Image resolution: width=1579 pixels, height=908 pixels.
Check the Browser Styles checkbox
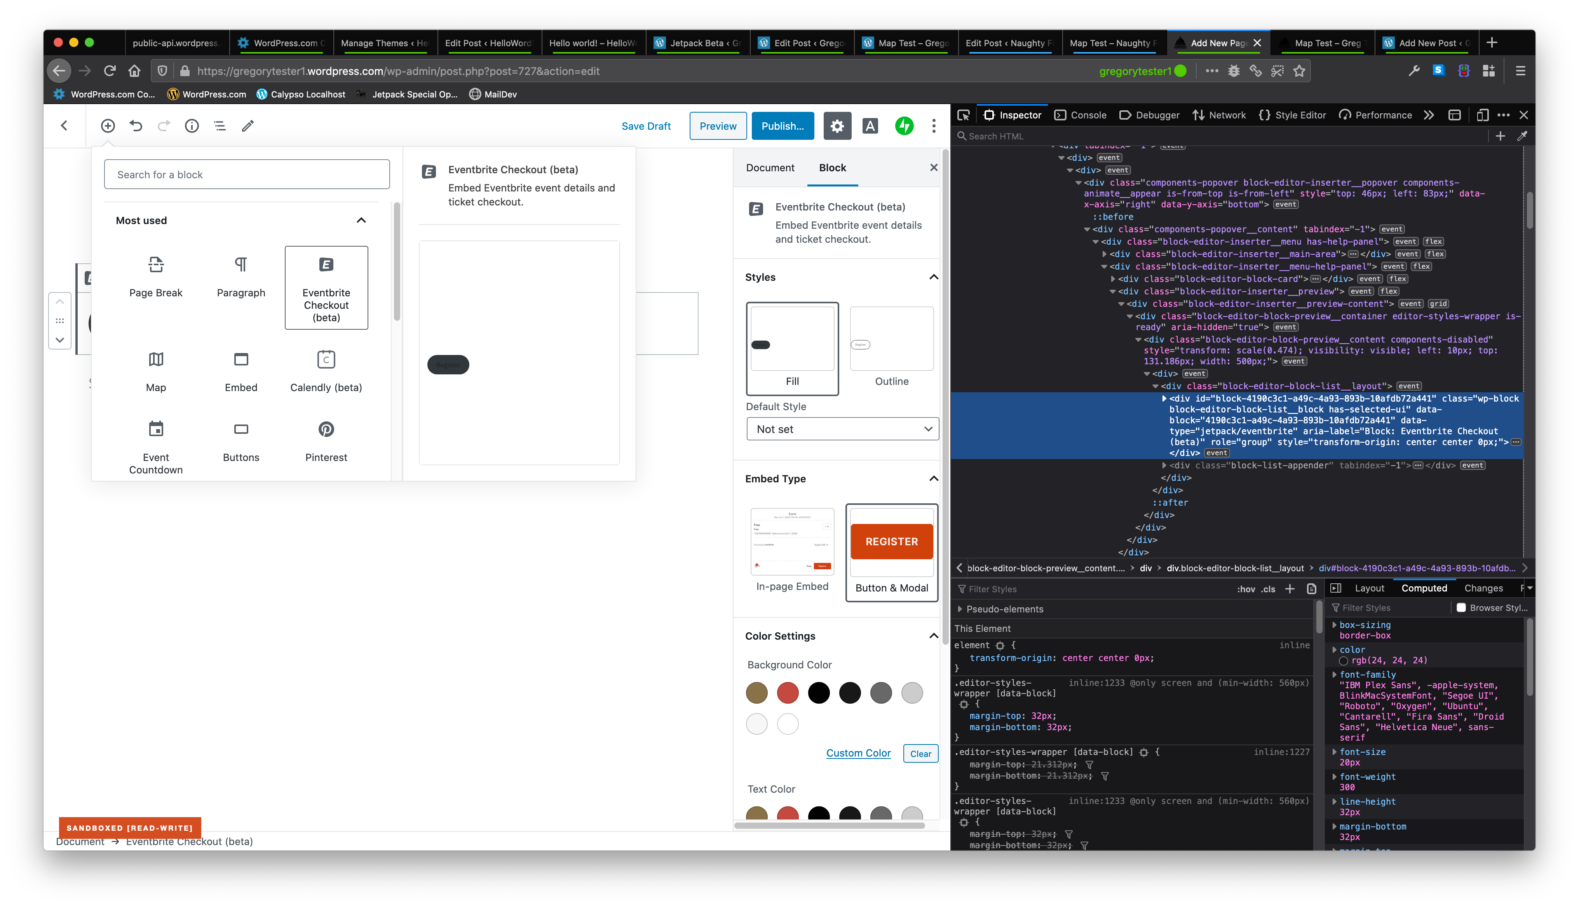pos(1461,607)
